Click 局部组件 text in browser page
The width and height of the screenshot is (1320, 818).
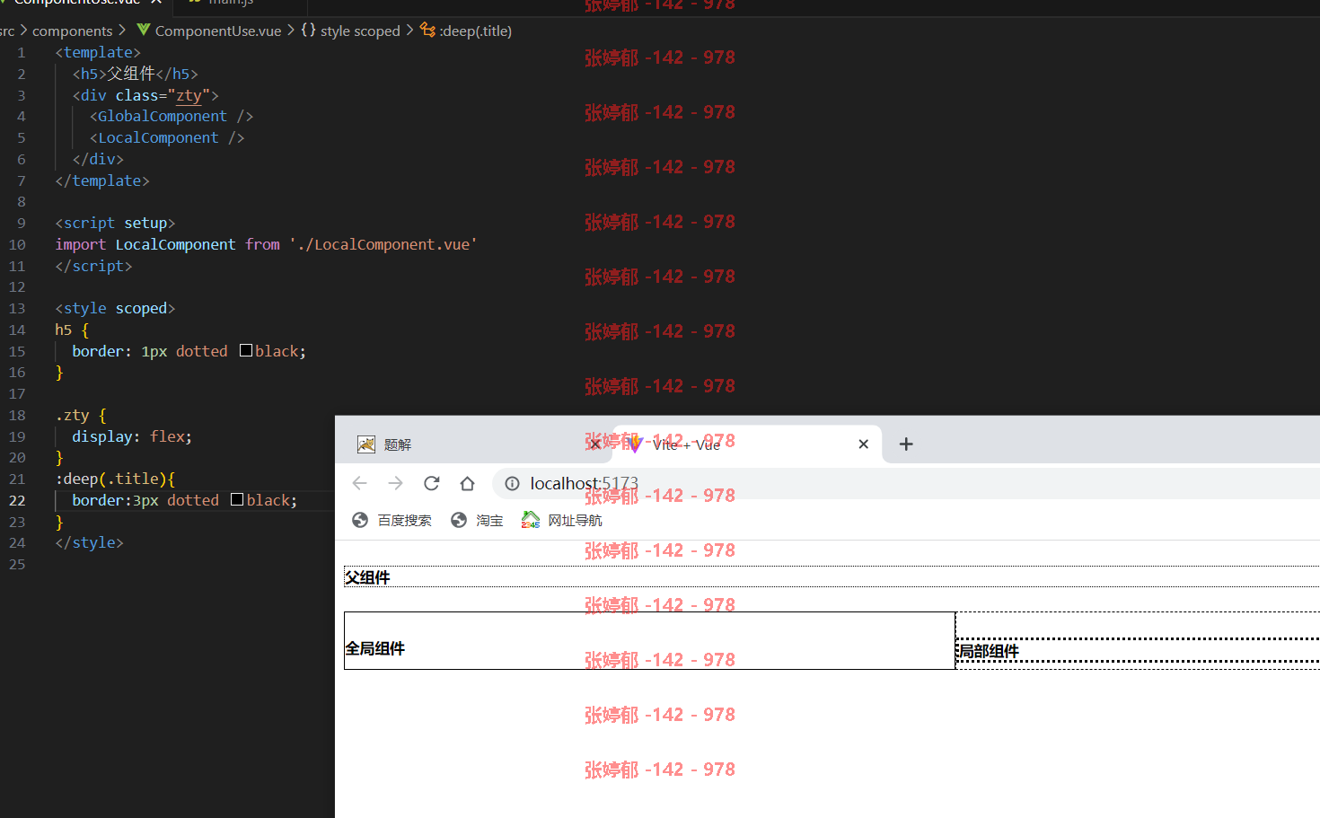(988, 651)
